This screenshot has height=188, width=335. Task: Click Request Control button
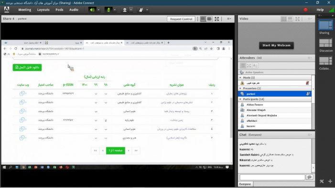(x=181, y=19)
